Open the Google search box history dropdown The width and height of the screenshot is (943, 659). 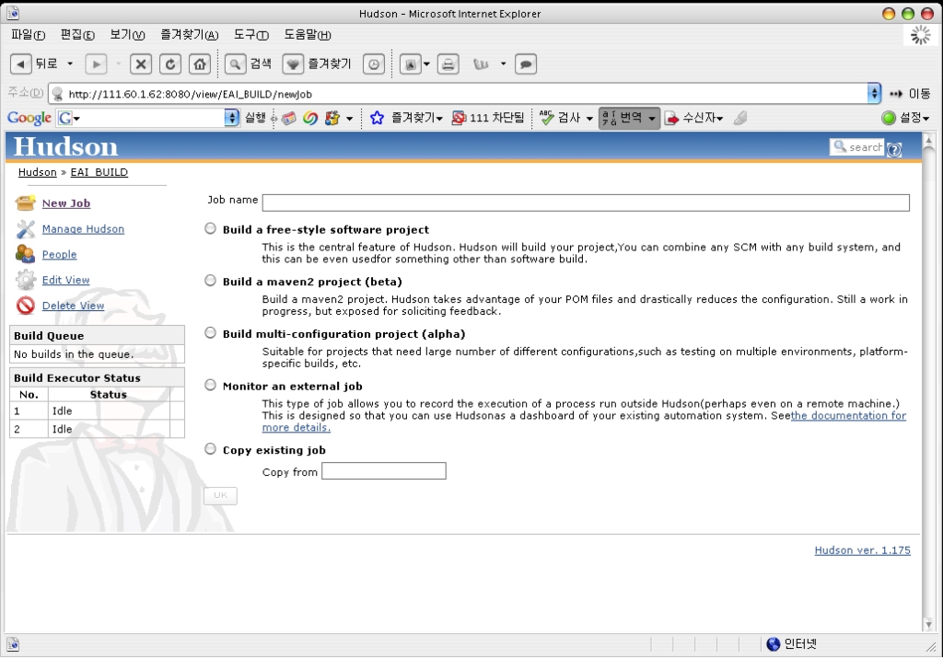pyautogui.click(x=231, y=118)
